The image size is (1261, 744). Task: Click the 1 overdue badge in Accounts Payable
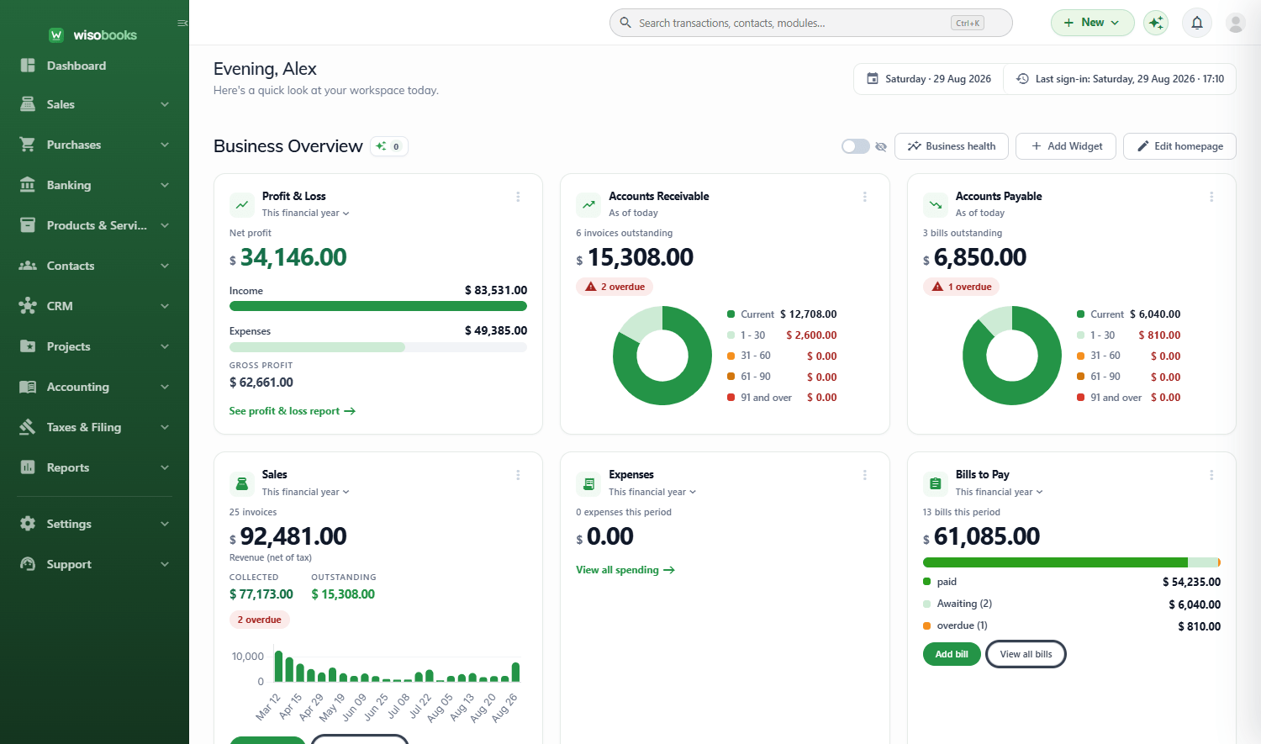coord(962,287)
